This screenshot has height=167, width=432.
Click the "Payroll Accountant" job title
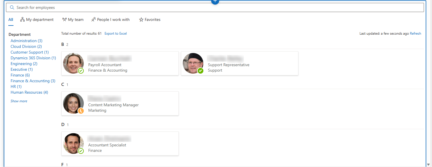(x=105, y=65)
